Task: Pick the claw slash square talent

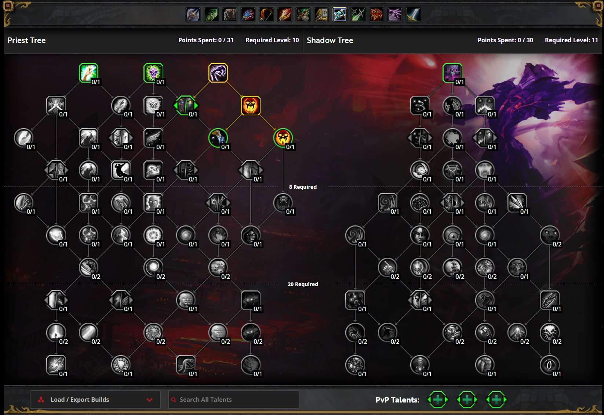Action: click(x=549, y=300)
